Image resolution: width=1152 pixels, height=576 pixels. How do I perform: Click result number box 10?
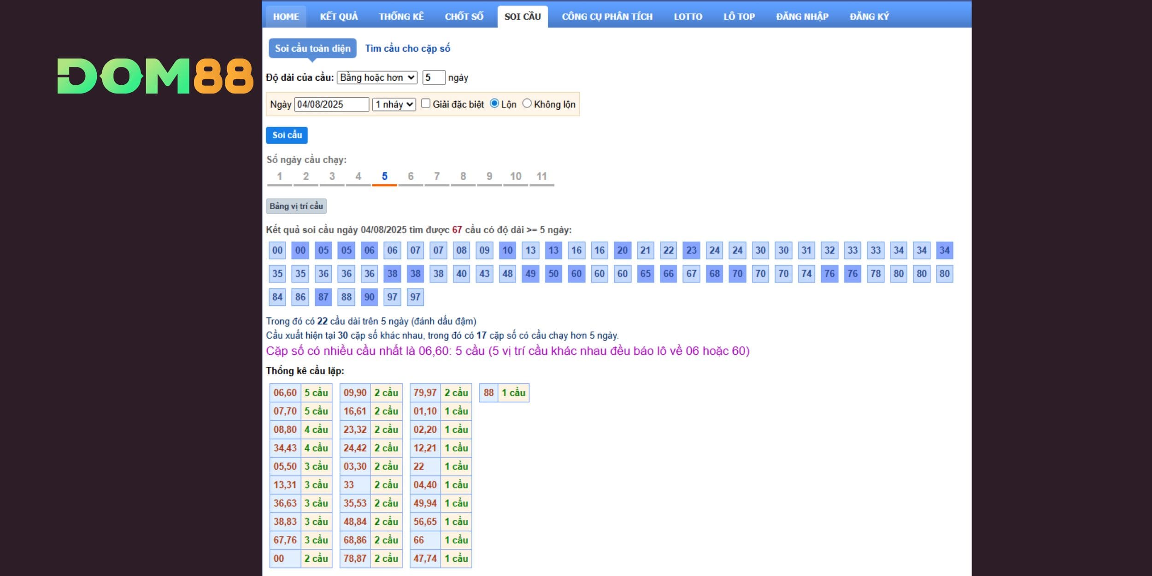pyautogui.click(x=507, y=250)
